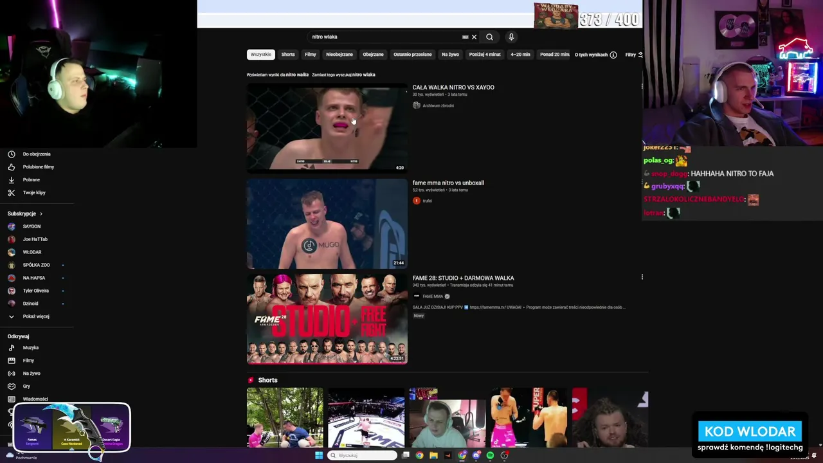823x463 pixels.
Task: Click Tyler Oliveira subscription name
Action: (36, 291)
